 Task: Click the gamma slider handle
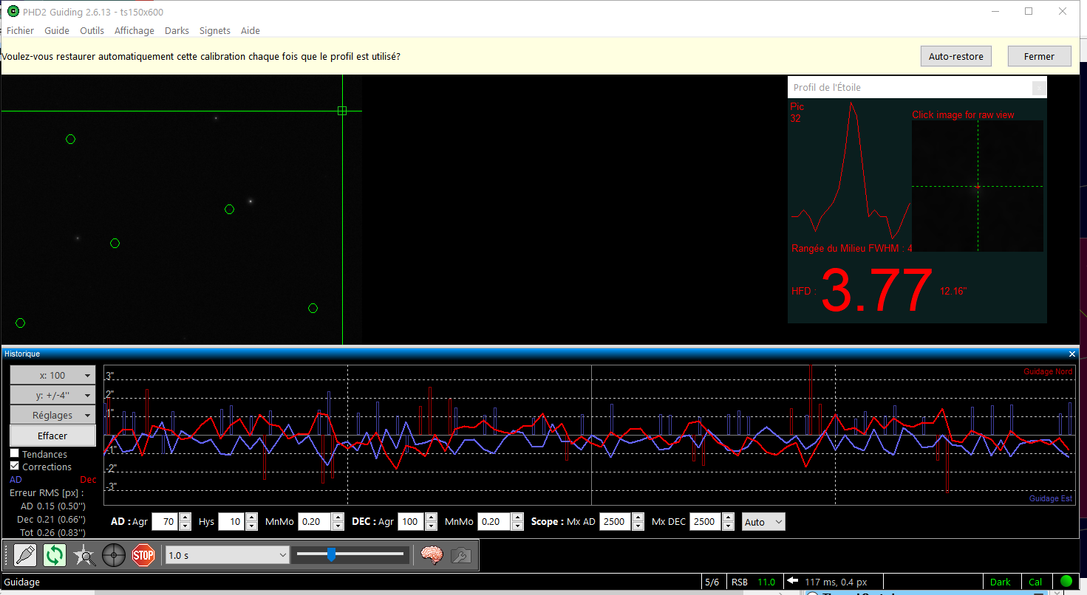point(331,554)
